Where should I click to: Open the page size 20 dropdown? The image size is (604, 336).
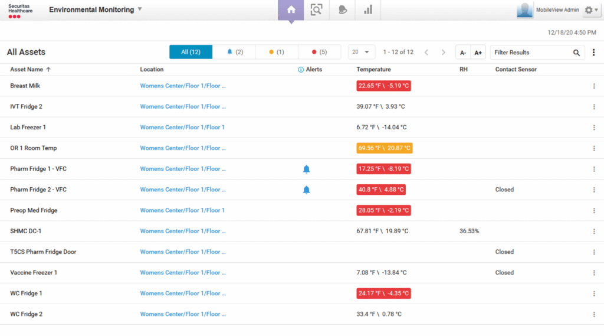(x=361, y=52)
